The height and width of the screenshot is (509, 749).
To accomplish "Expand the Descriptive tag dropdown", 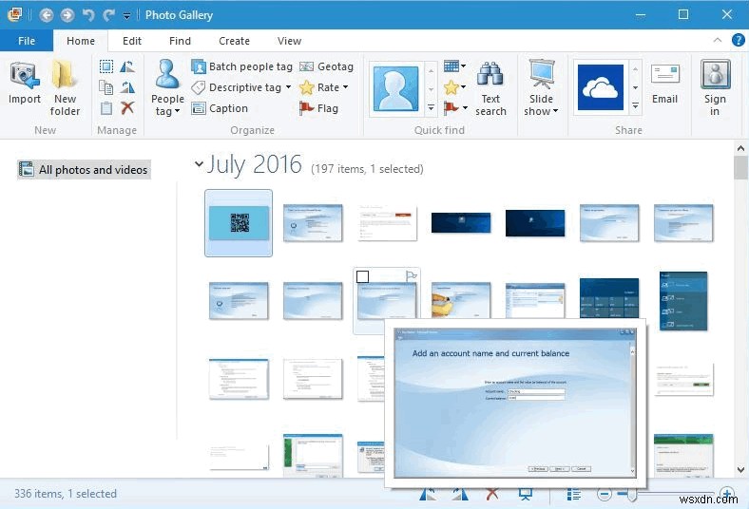I will pos(289,87).
